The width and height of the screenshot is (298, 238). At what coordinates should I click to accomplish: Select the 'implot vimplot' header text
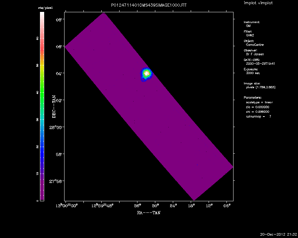[x=258, y=3]
